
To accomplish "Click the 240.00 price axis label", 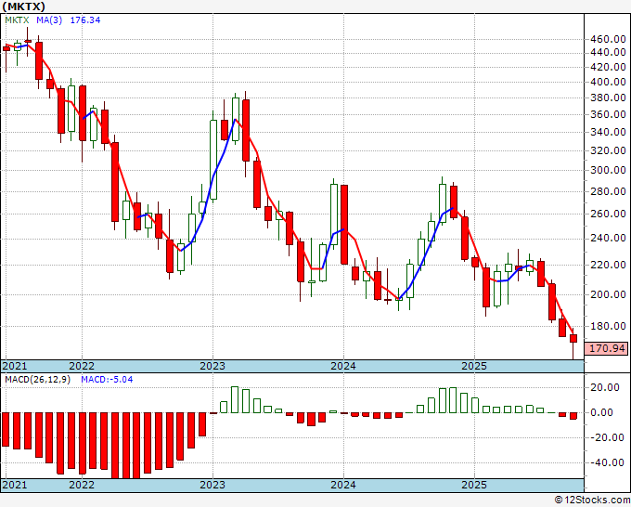I will (x=608, y=239).
